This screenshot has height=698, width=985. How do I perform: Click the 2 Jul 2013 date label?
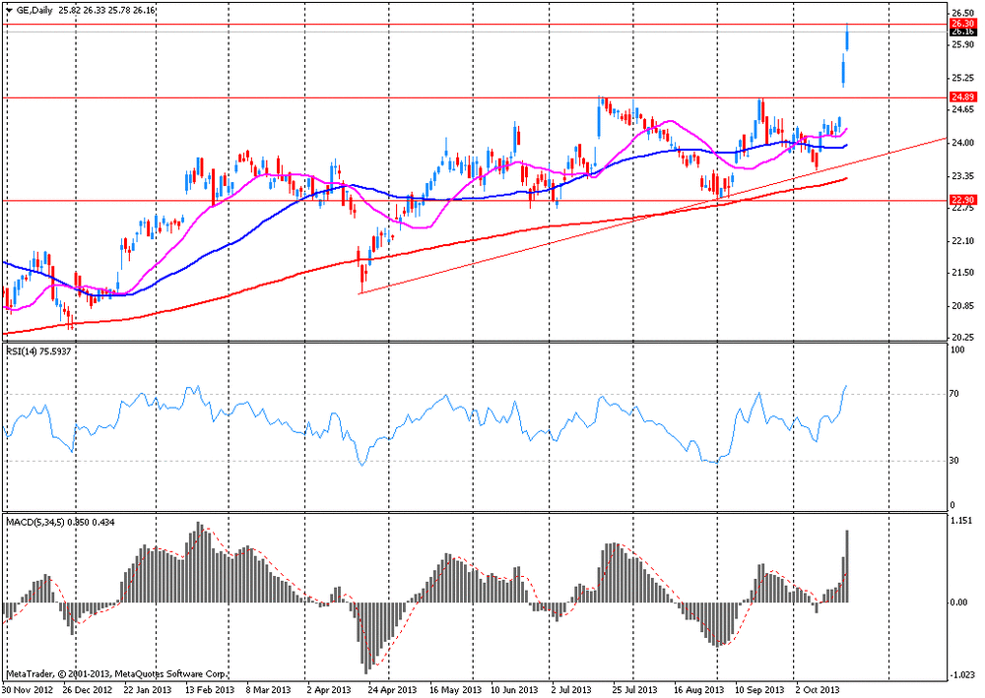571,690
